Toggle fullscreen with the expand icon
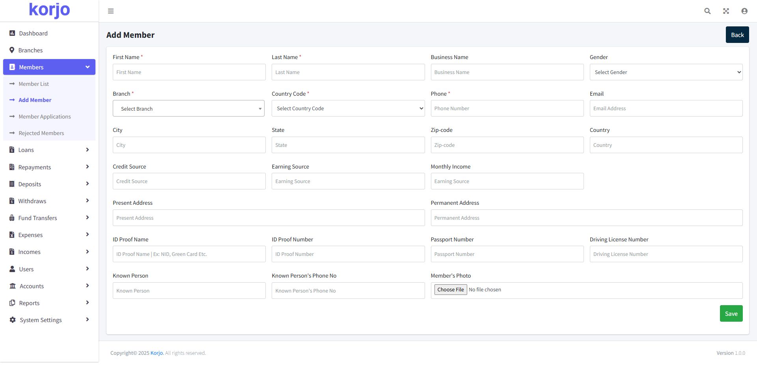This screenshot has height=365, width=757. [726, 11]
